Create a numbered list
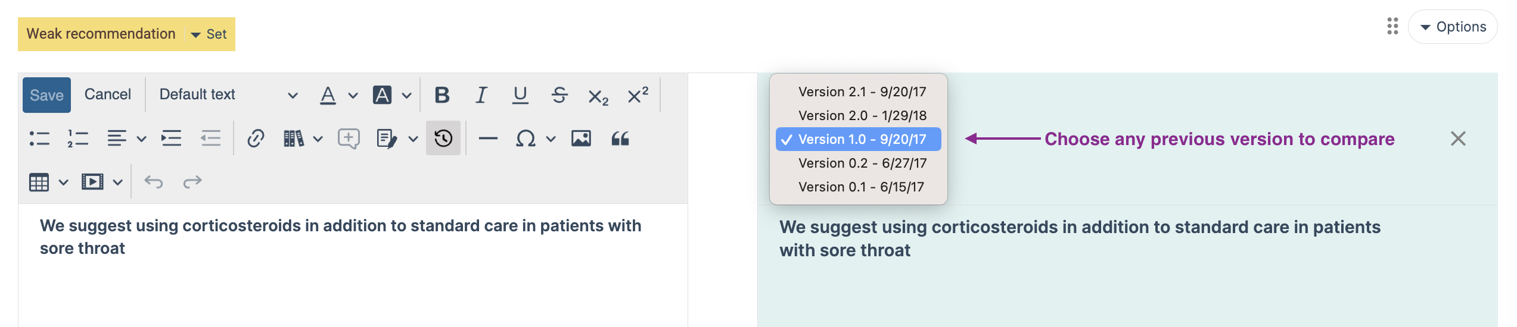Image resolution: width=1517 pixels, height=327 pixels. [78, 139]
